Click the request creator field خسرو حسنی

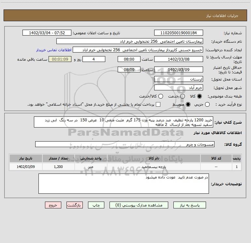pos(138,50)
